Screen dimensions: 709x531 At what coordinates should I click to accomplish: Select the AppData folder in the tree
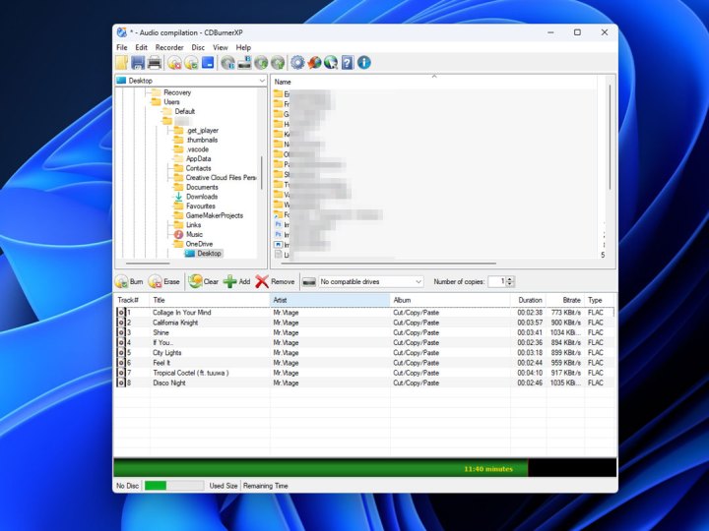[x=198, y=158]
